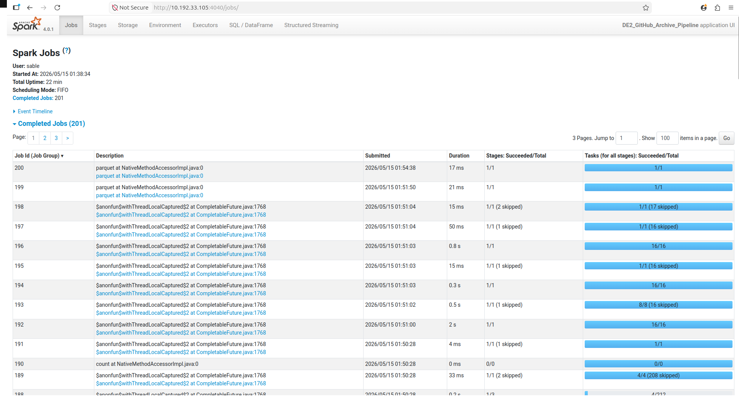Sort by Job Id (Job Group) column
Screen dimensions: 739x396
[39, 156]
